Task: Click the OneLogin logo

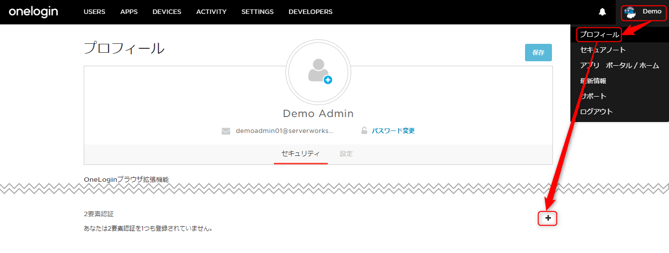Action: pyautogui.click(x=33, y=11)
